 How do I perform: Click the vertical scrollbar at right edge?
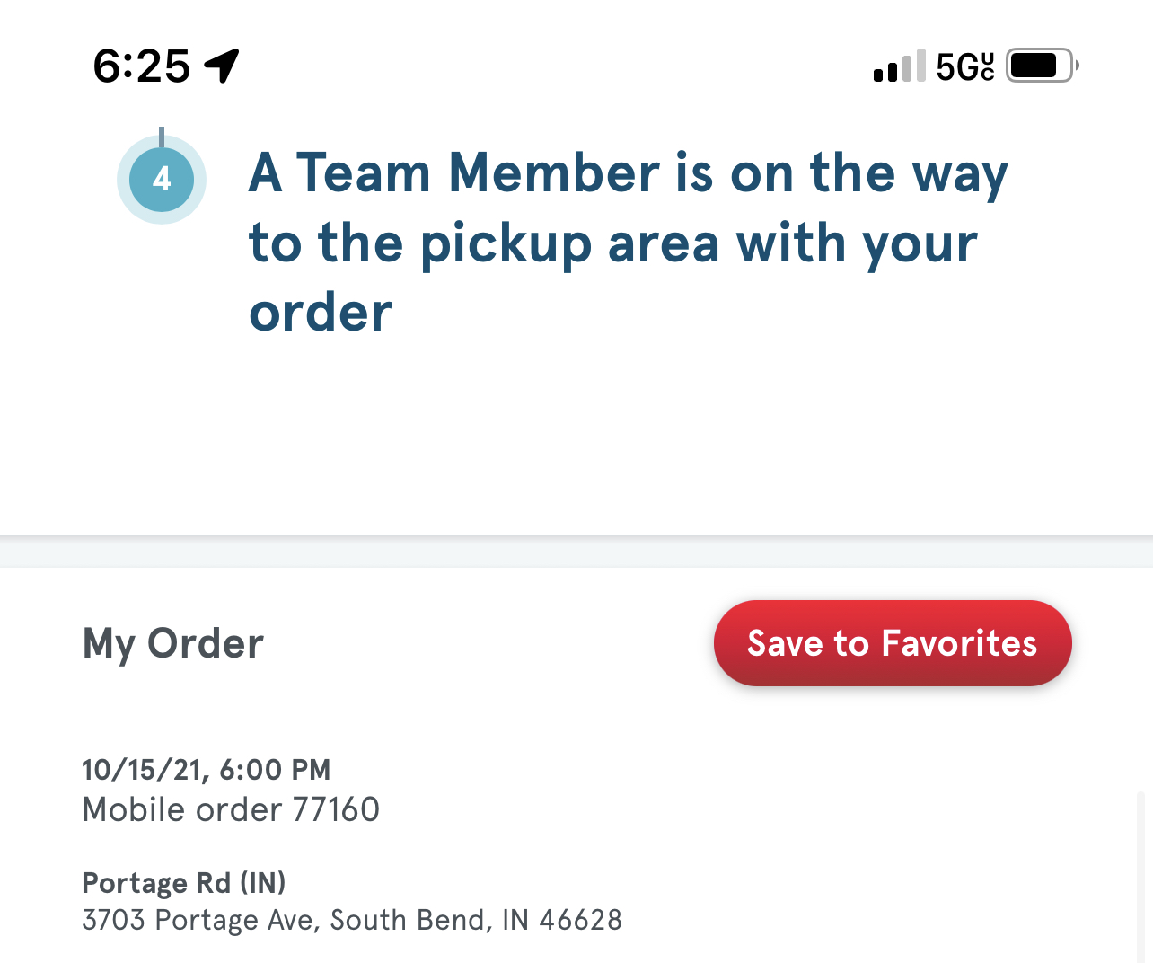[x=1140, y=871]
